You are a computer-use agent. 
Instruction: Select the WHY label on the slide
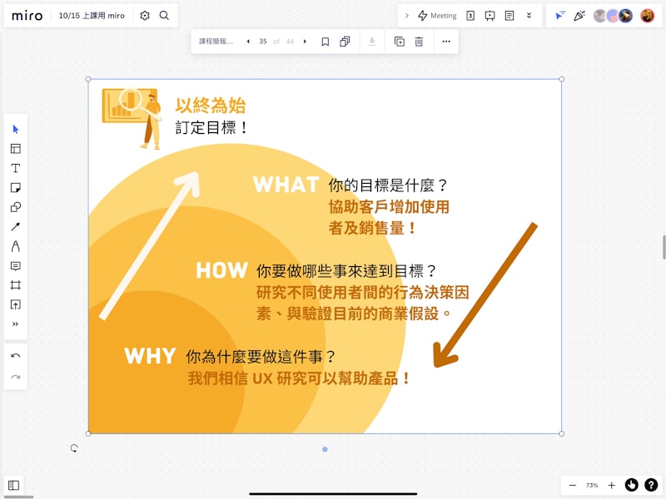coord(150,356)
